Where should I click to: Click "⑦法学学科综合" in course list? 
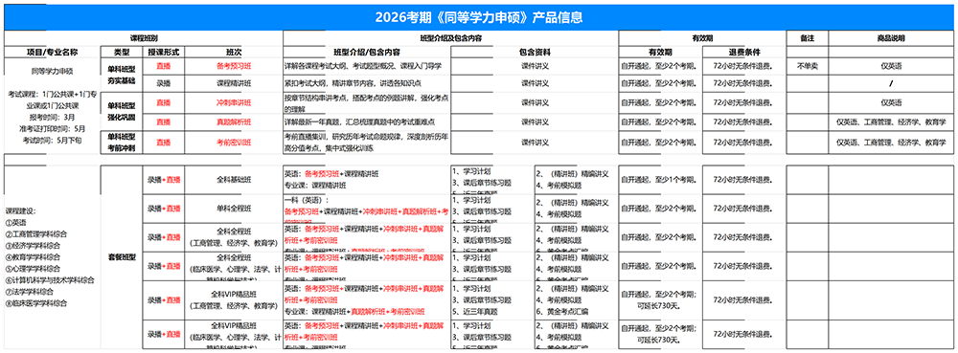[30, 292]
